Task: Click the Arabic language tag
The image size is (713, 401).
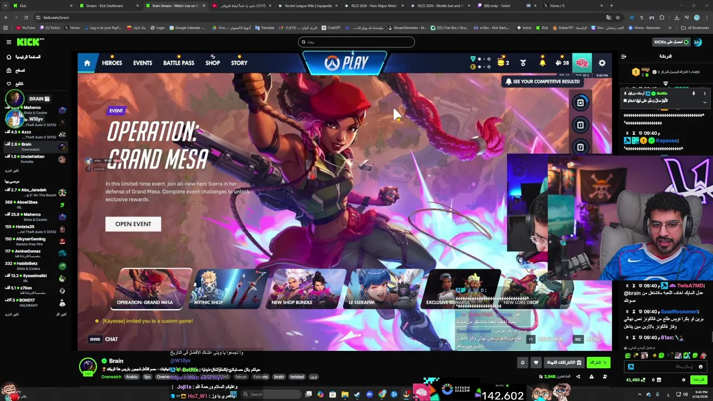Action: point(131,377)
